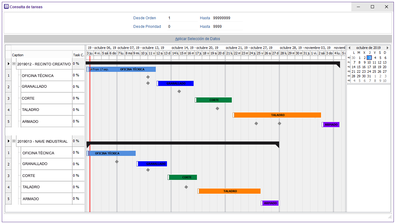Click the Desde Prioridad input field
The height and width of the screenshot is (224, 396).
click(182, 27)
